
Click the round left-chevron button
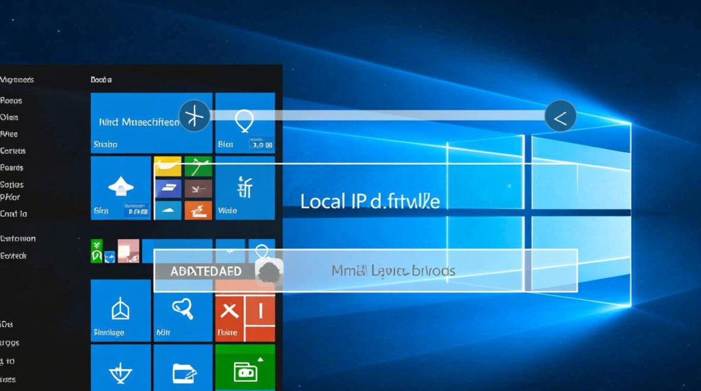click(x=560, y=116)
